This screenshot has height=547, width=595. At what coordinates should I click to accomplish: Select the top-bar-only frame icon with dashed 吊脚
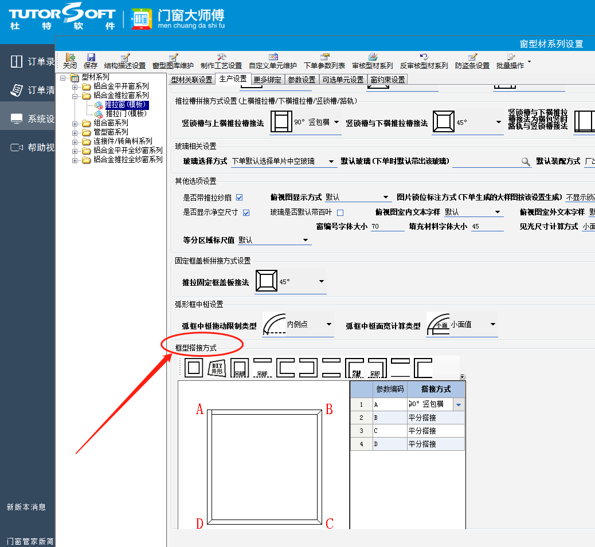[x=263, y=368]
